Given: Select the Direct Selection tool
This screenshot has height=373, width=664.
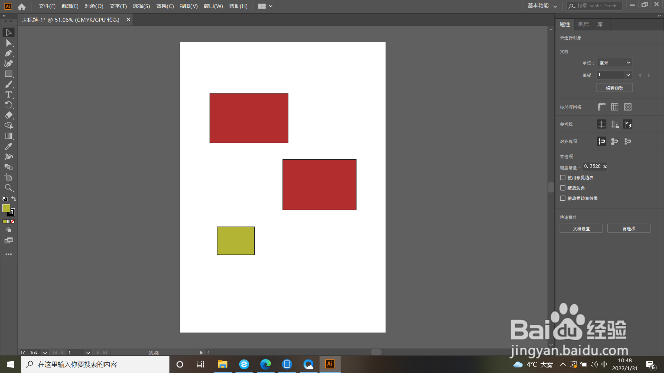Looking at the screenshot, I should click(9, 43).
